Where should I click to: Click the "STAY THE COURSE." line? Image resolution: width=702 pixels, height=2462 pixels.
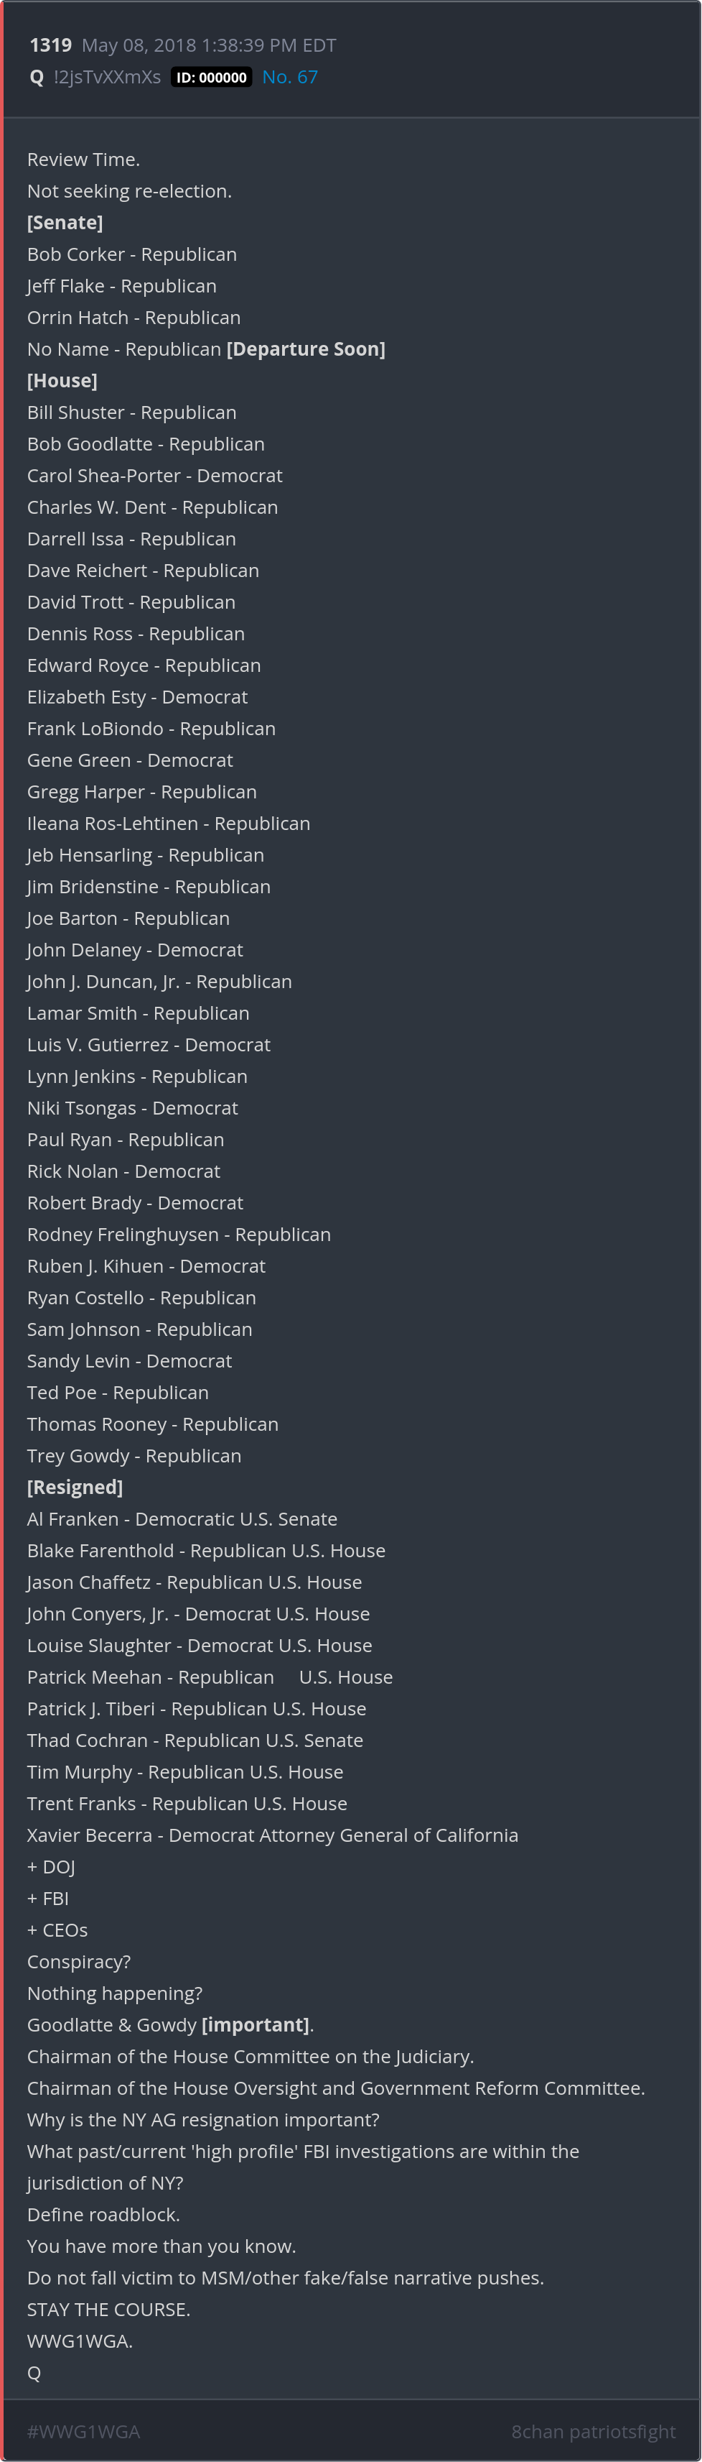[108, 2309]
